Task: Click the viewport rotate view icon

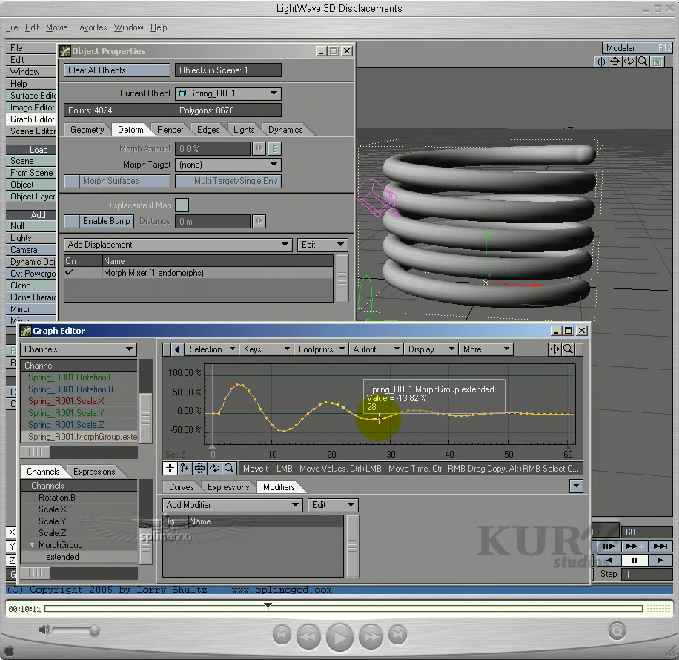Action: pos(629,62)
